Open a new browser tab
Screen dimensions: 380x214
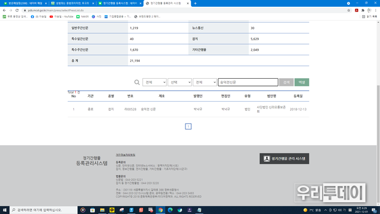[x=196, y=3]
